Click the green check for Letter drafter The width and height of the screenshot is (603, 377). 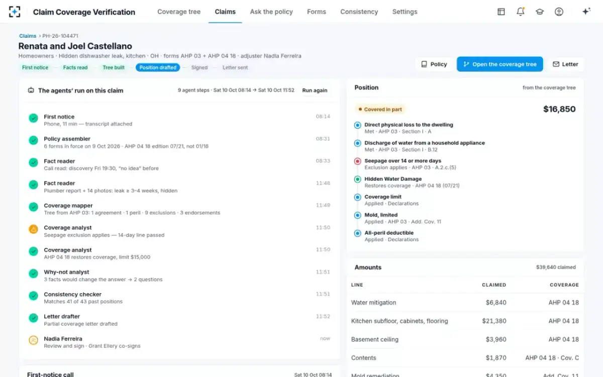(x=33, y=318)
